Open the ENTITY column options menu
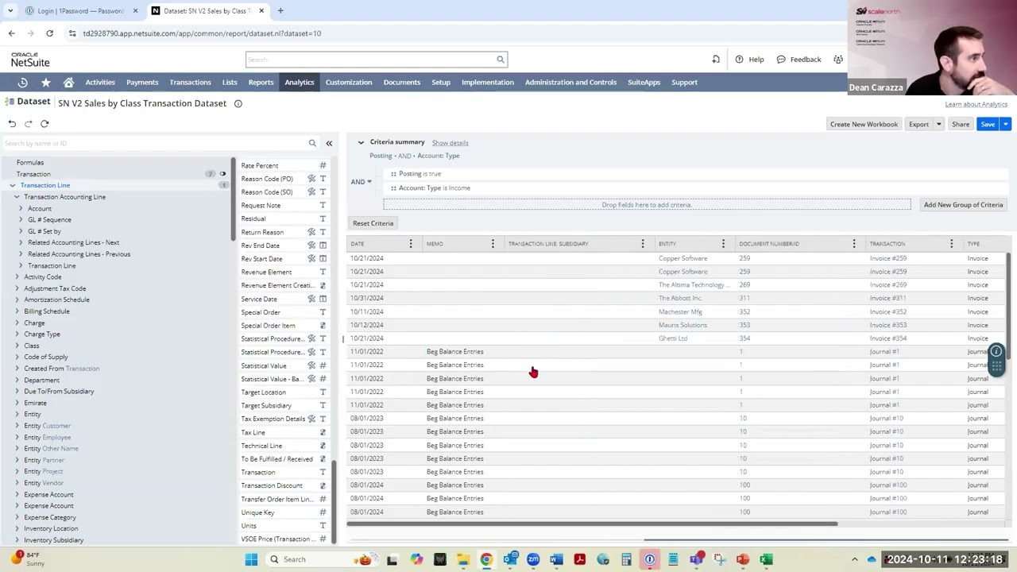 pos(723,244)
